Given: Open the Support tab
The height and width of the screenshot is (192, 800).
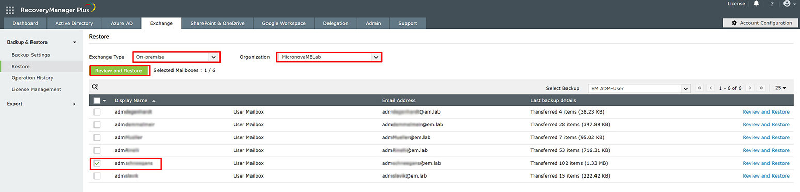Looking at the screenshot, I should (408, 23).
